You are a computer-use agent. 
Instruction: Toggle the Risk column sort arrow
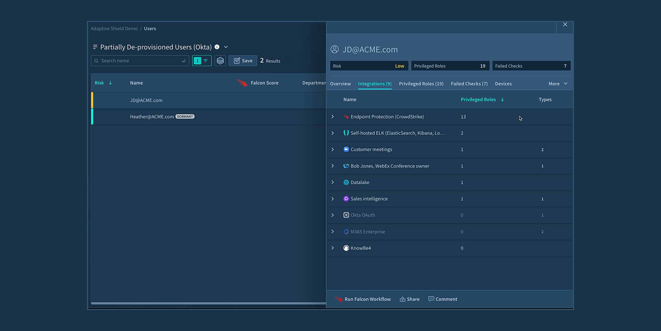click(110, 83)
